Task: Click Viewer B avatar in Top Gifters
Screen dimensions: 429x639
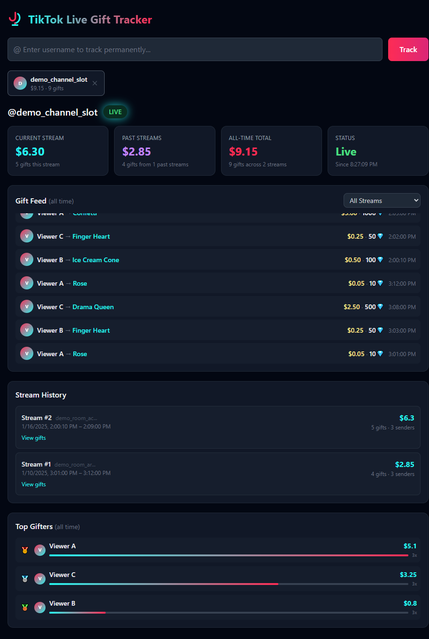Action: click(x=40, y=608)
